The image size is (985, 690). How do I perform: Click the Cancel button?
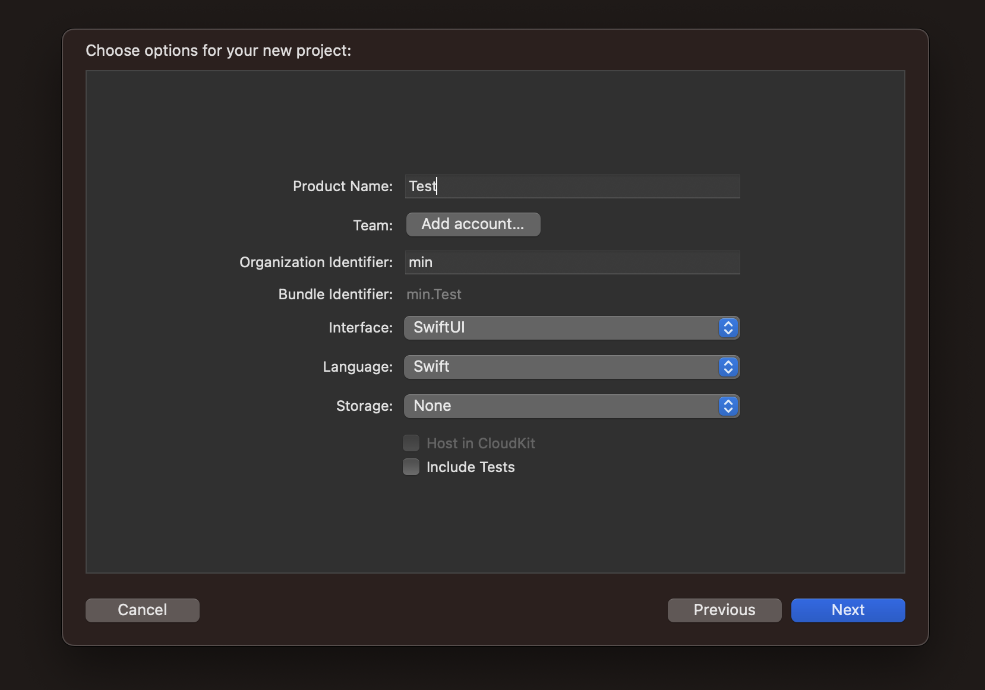pyautogui.click(x=143, y=610)
